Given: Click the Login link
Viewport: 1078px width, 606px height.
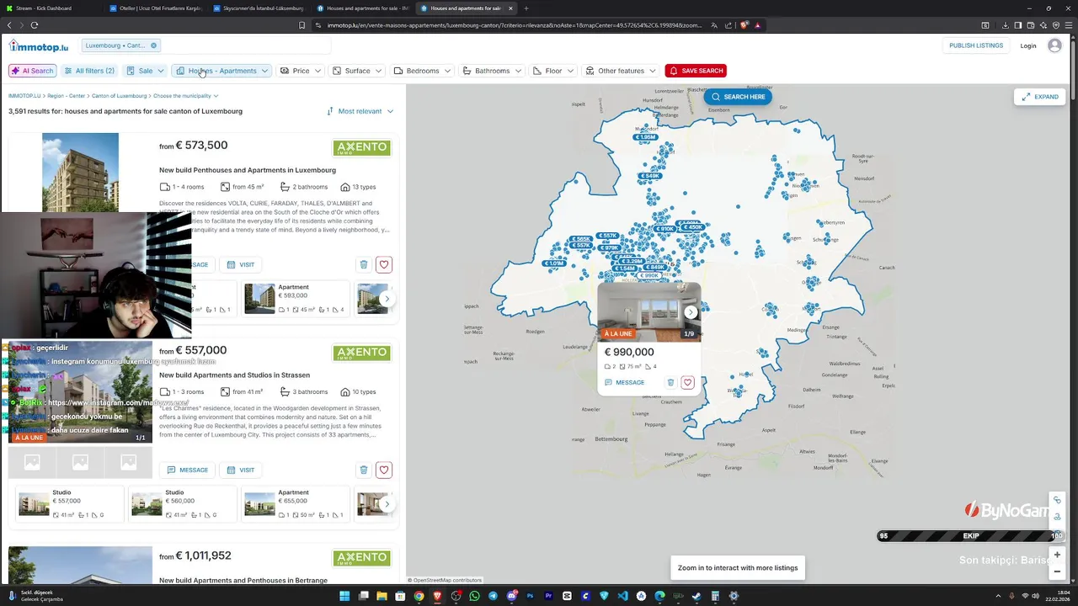Looking at the screenshot, I should click(x=1028, y=45).
